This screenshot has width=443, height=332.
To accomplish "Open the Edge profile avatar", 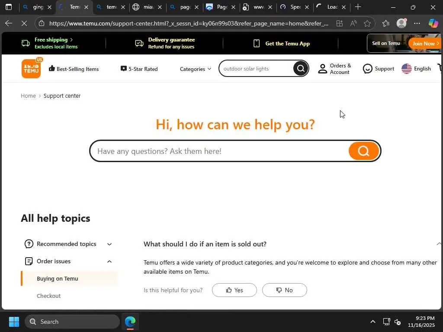I will [401, 23].
